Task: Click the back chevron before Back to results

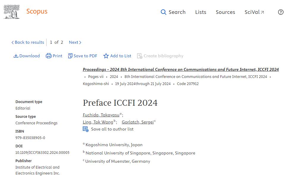Action: (12, 43)
